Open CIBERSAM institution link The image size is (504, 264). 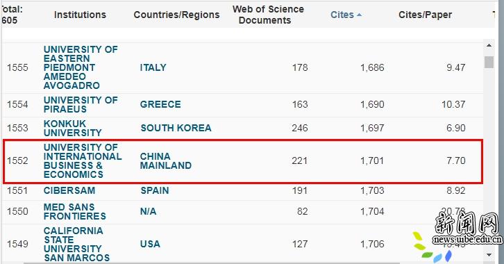(69, 190)
